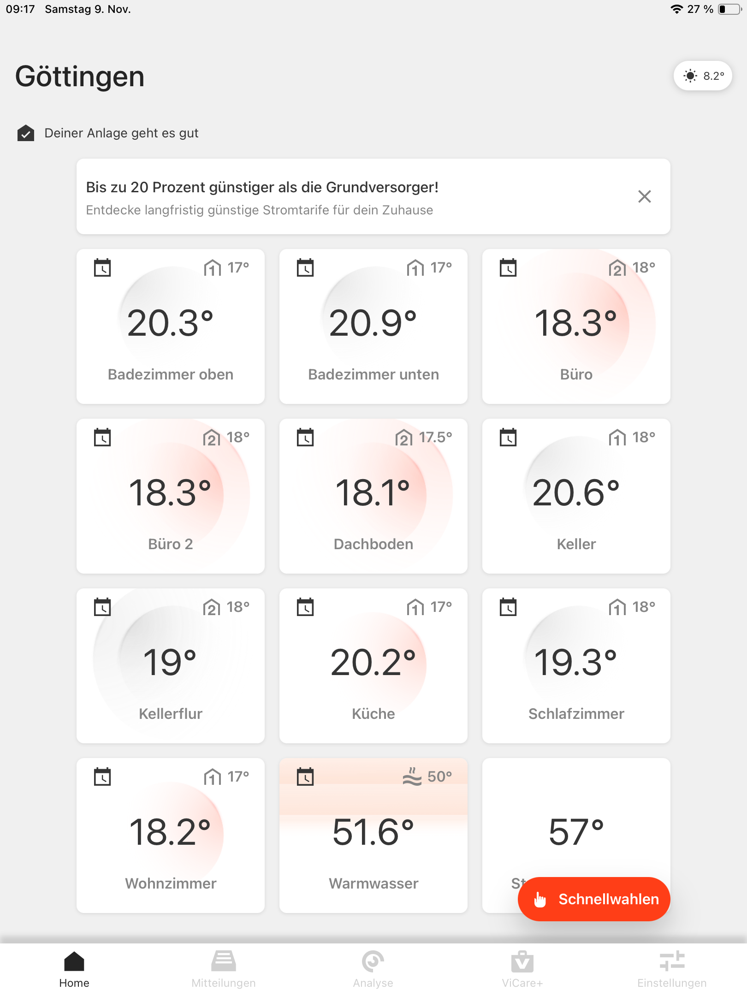747x996 pixels.
Task: Open the ViCare+ tab
Action: [x=522, y=969]
